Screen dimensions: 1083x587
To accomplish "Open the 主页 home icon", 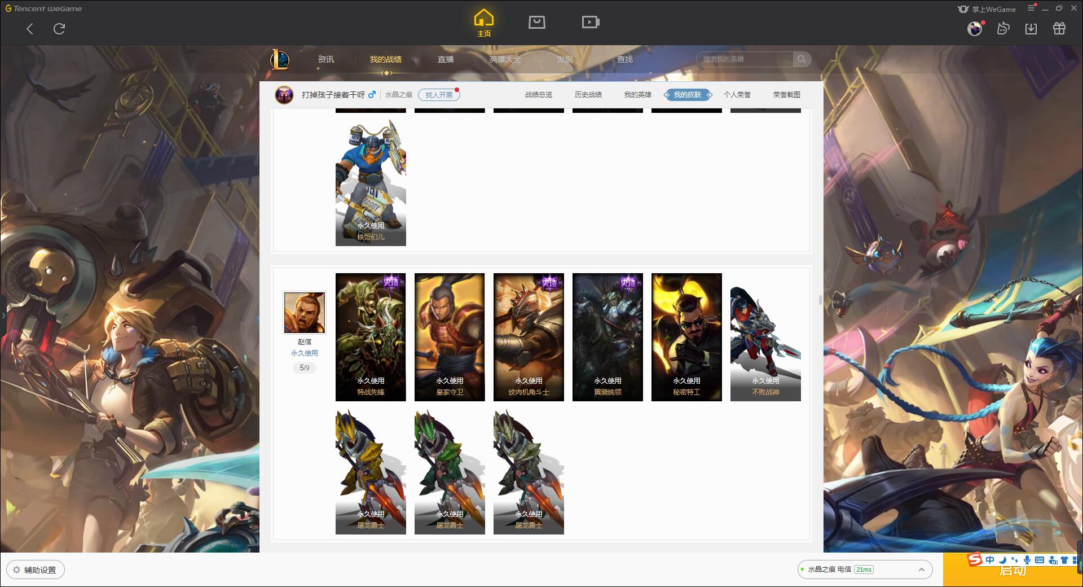I will click(x=483, y=23).
